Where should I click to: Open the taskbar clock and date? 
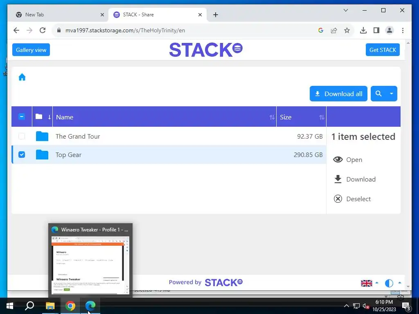pyautogui.click(x=384, y=306)
